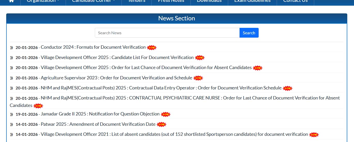
Task: Open the Downloads menu item
Action: point(209,1)
